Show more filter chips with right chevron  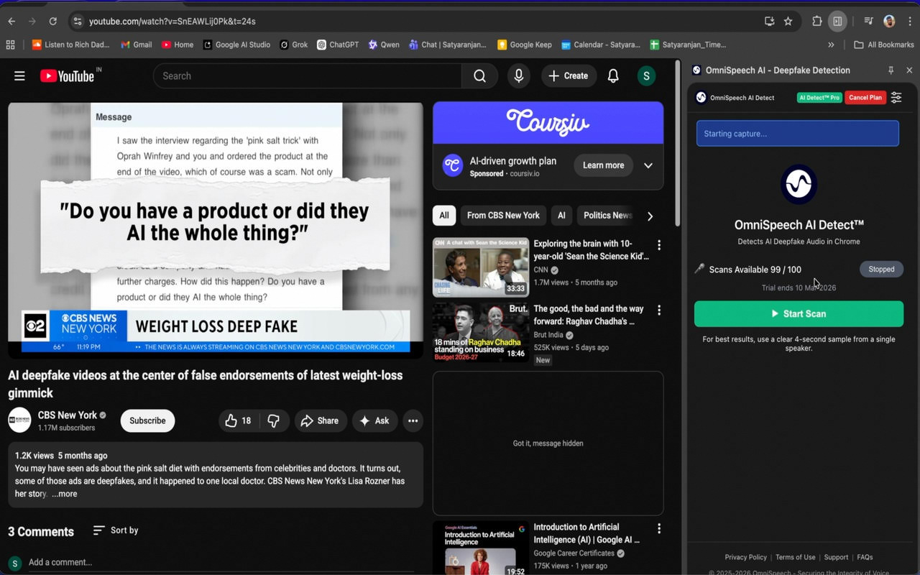pyautogui.click(x=650, y=216)
